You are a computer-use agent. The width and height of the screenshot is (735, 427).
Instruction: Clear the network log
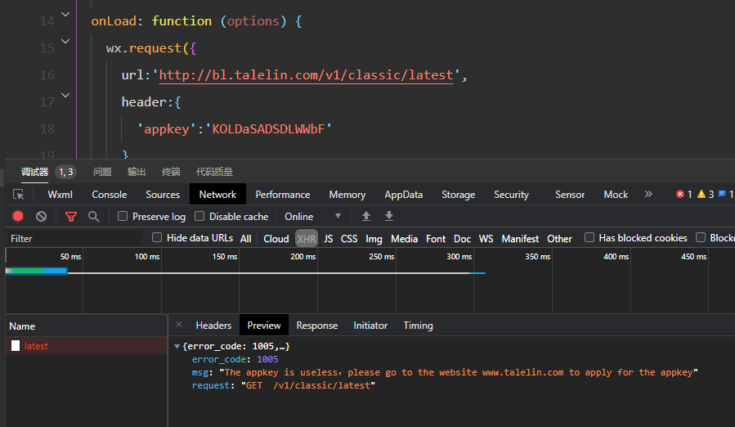pos(41,217)
